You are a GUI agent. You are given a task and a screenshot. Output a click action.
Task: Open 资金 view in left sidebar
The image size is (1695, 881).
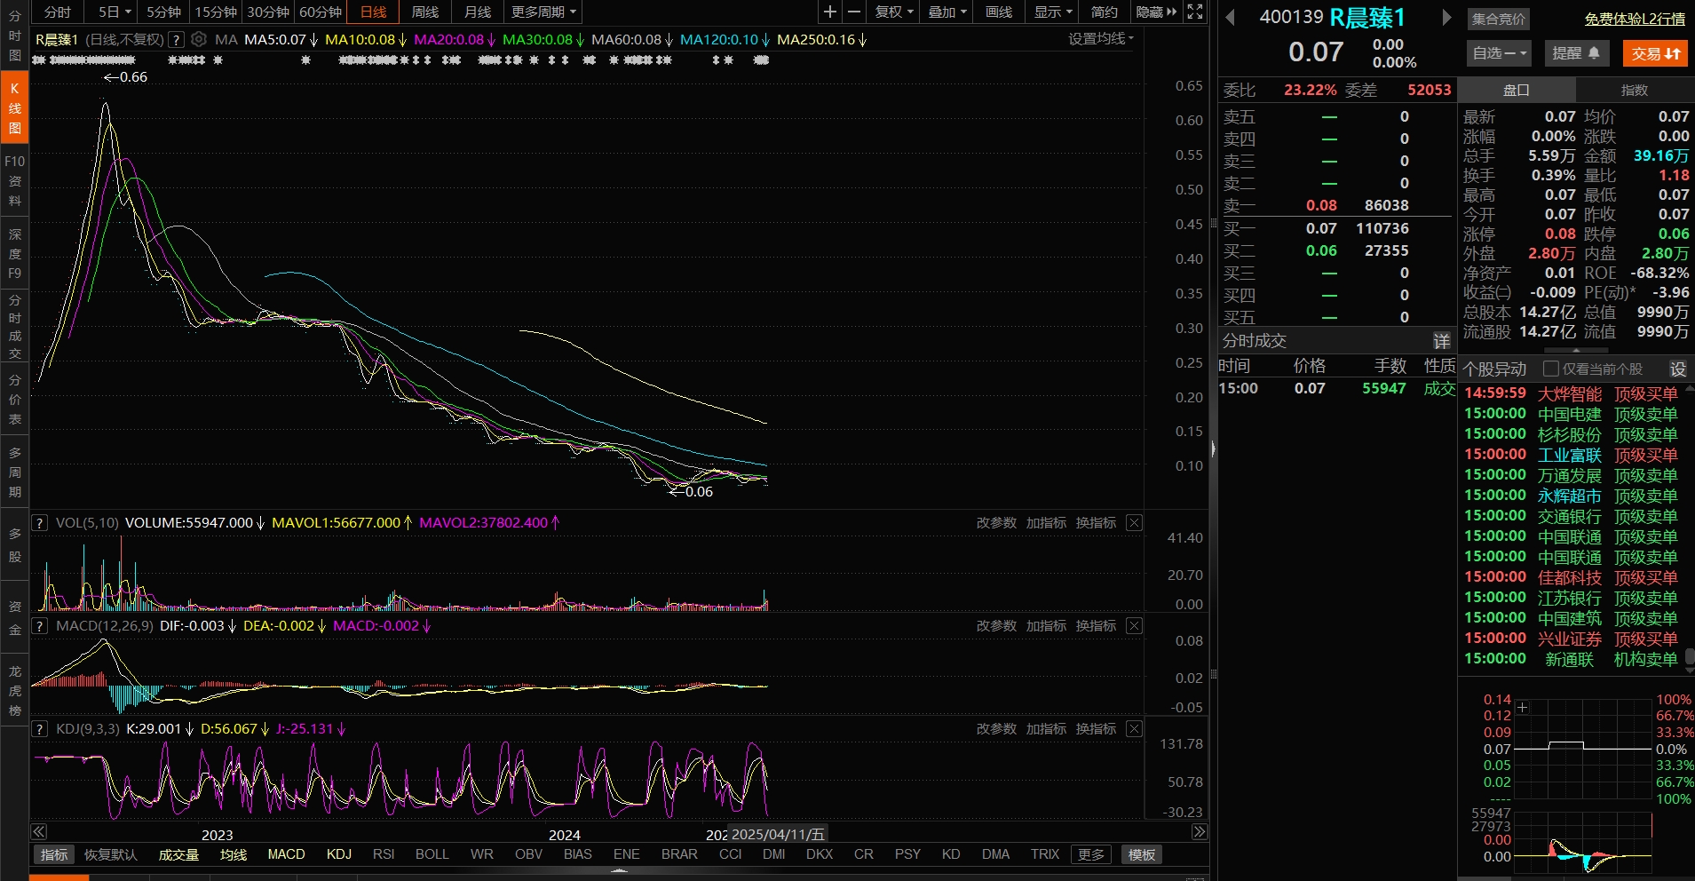point(14,618)
